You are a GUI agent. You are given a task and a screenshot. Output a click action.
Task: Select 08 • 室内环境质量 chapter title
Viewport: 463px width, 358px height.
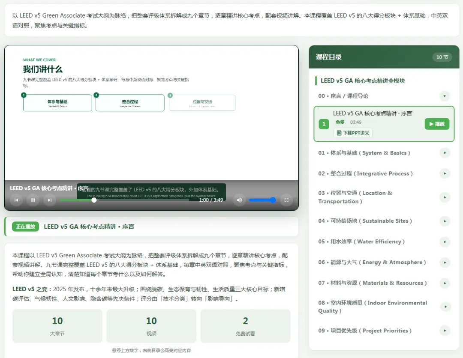pyautogui.click(x=373, y=307)
